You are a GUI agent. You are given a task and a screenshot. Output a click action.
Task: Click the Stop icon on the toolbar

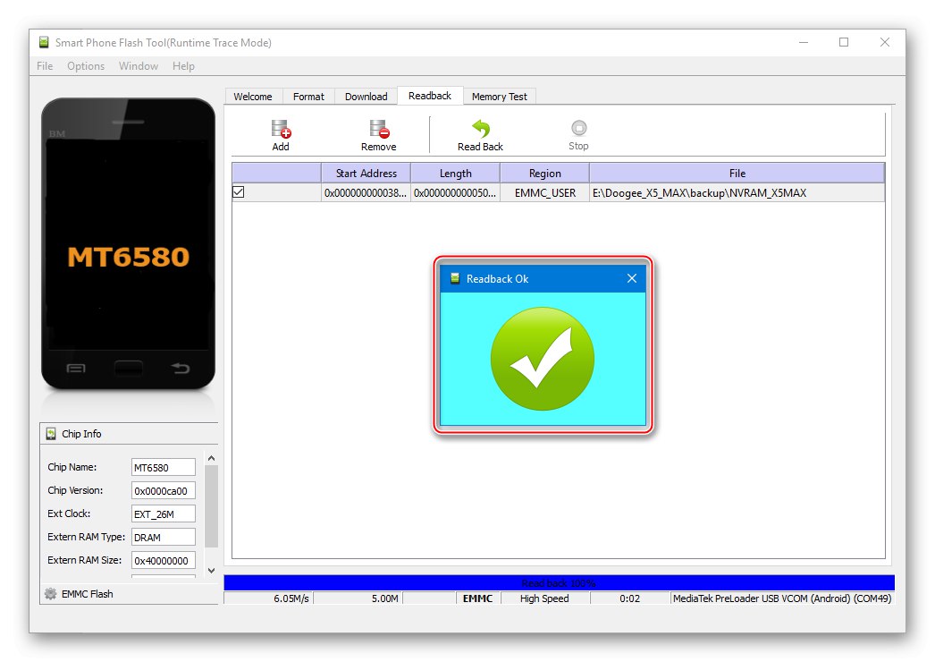click(x=577, y=128)
